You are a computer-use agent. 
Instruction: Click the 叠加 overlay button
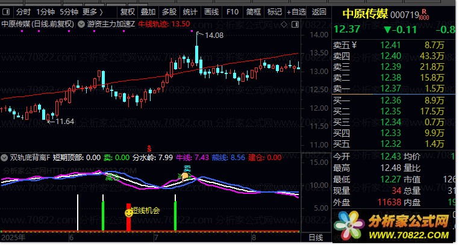click(148, 12)
